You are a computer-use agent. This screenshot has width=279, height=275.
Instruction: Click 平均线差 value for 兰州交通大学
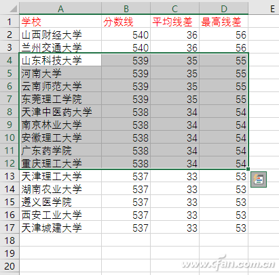point(174,47)
